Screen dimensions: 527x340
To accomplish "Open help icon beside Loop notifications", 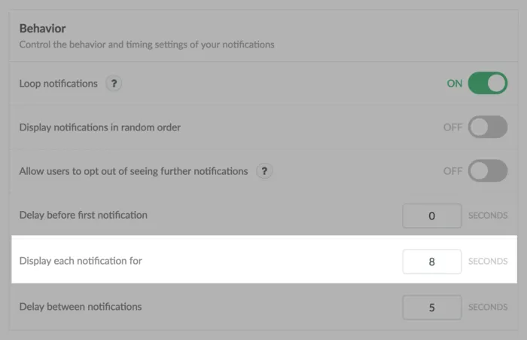I will [x=114, y=83].
